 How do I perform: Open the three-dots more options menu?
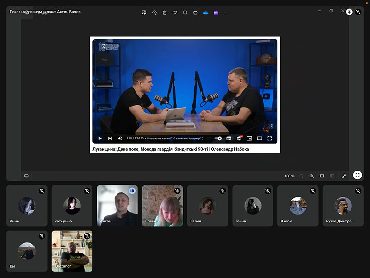tap(226, 13)
